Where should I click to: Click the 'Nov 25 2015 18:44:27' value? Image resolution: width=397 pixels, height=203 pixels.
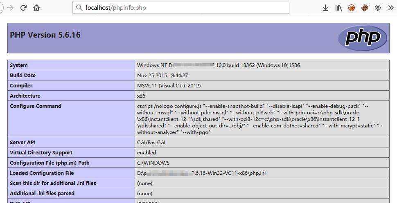[x=162, y=75]
